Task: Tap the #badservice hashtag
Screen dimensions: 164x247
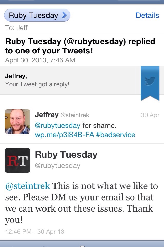Action: (x=116, y=135)
